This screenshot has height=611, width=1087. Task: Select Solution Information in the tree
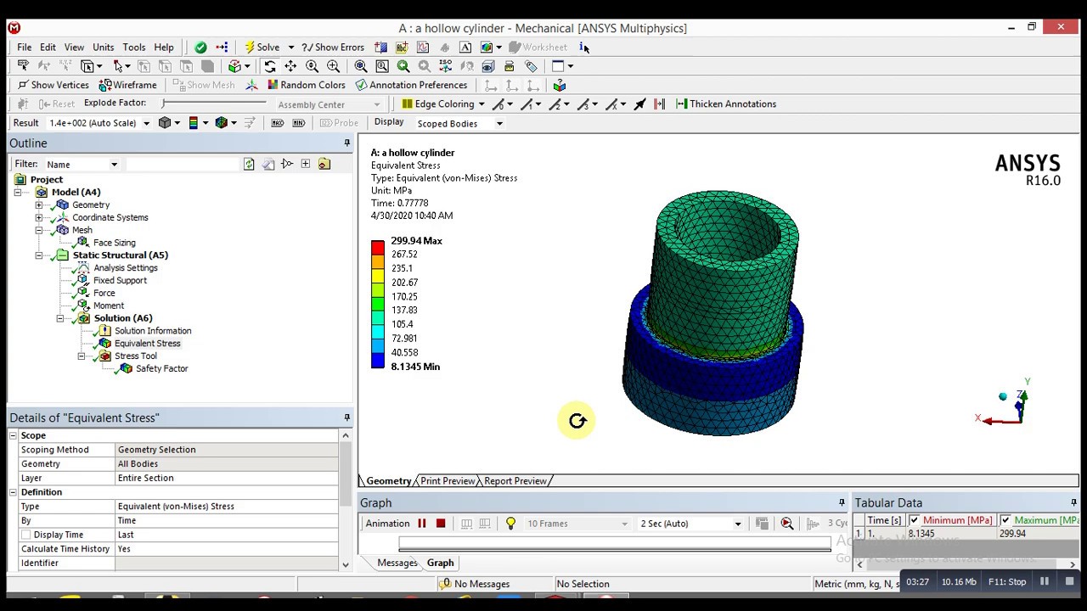pyautogui.click(x=153, y=331)
